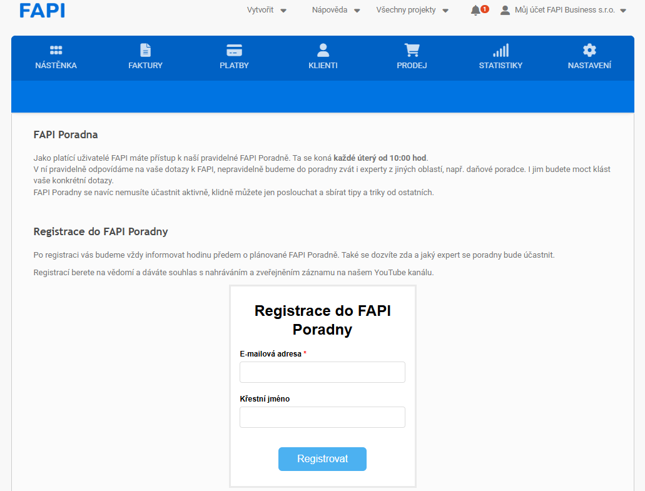Expand the Všechny projekty dropdown arrow
The width and height of the screenshot is (645, 491).
(445, 11)
